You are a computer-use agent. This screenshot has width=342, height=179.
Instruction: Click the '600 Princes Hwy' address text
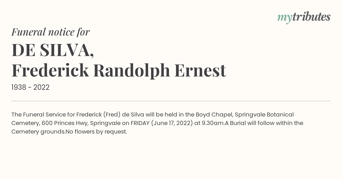(x=65, y=123)
